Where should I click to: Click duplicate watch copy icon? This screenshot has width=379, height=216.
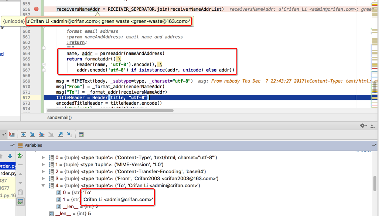pos(20,192)
